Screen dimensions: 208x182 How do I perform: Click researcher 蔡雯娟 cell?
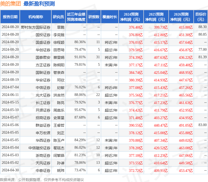click(59, 57)
